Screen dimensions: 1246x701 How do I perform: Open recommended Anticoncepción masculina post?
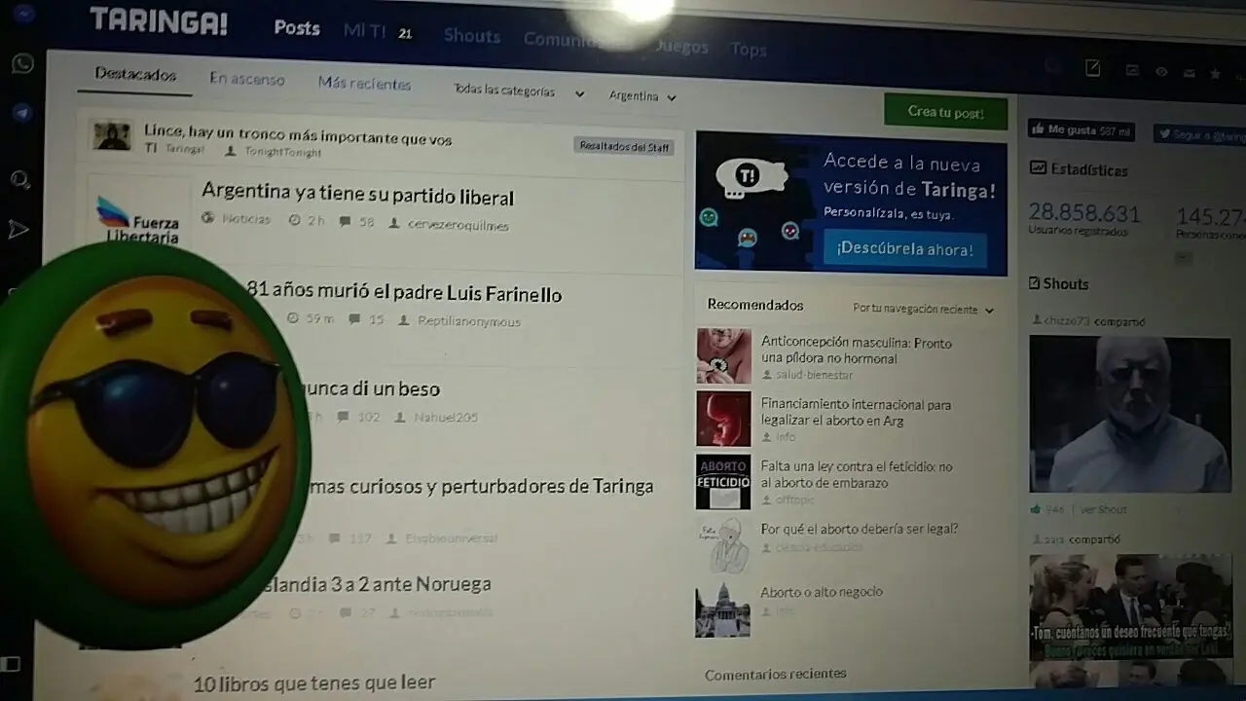point(857,350)
